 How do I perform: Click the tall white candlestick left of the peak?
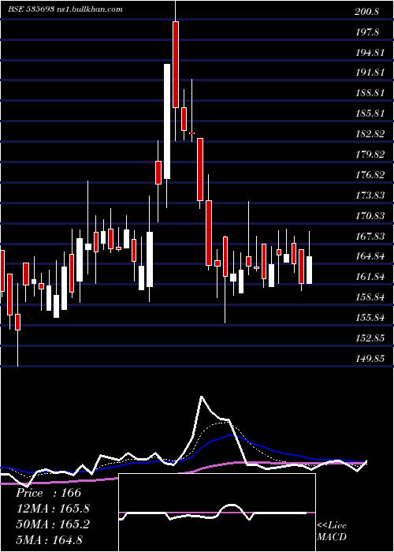tap(167, 121)
